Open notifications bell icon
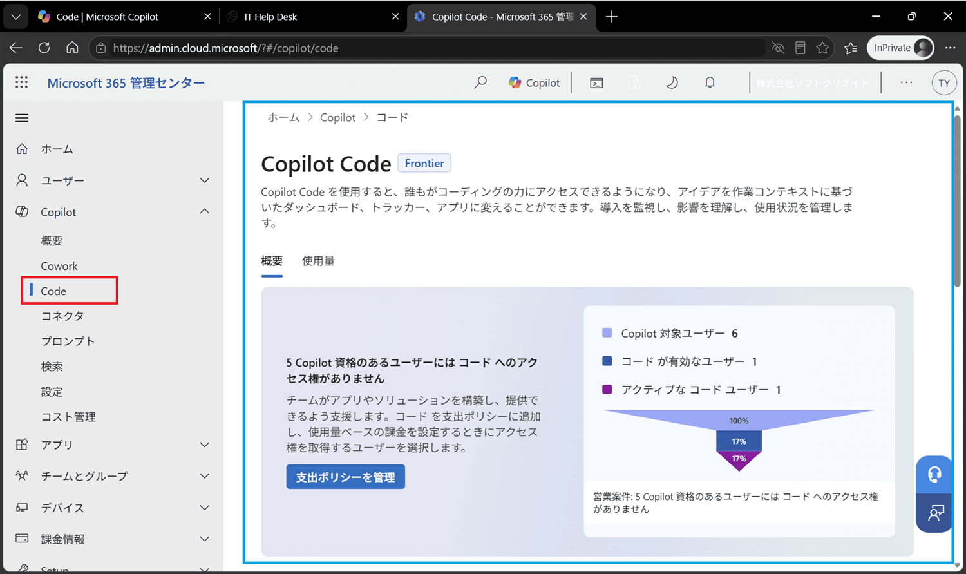Viewport: 966px width, 574px height. (710, 82)
